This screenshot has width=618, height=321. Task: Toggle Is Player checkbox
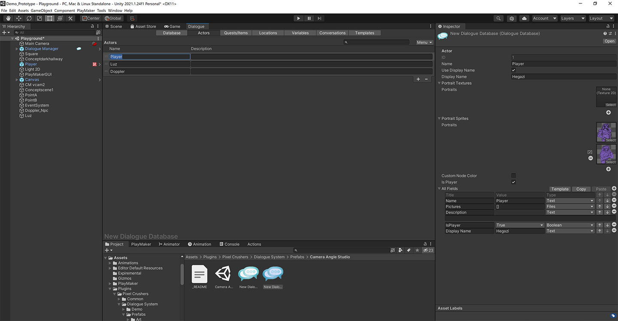click(x=514, y=182)
